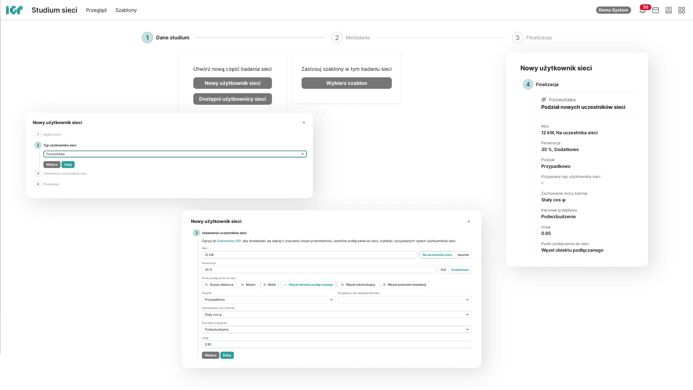Image resolution: width=693 pixels, height=390 pixels.
Task: Follow the Dokumenty IGP link
Action: click(229, 241)
